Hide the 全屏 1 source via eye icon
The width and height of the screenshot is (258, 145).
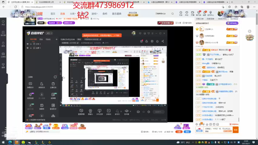(x=27, y=48)
